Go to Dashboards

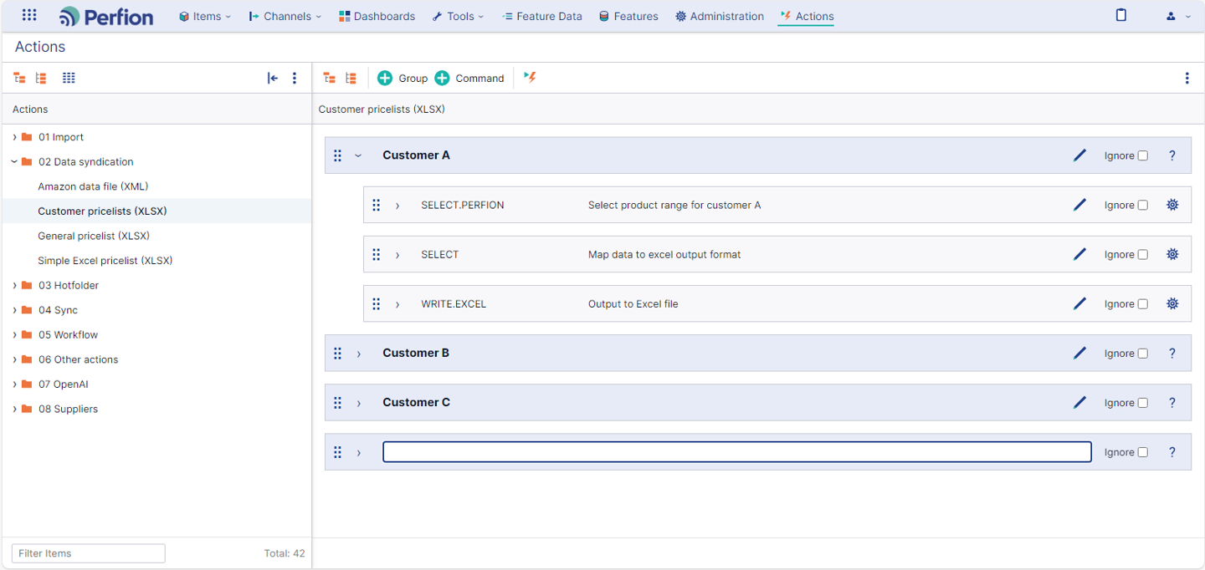(x=377, y=16)
